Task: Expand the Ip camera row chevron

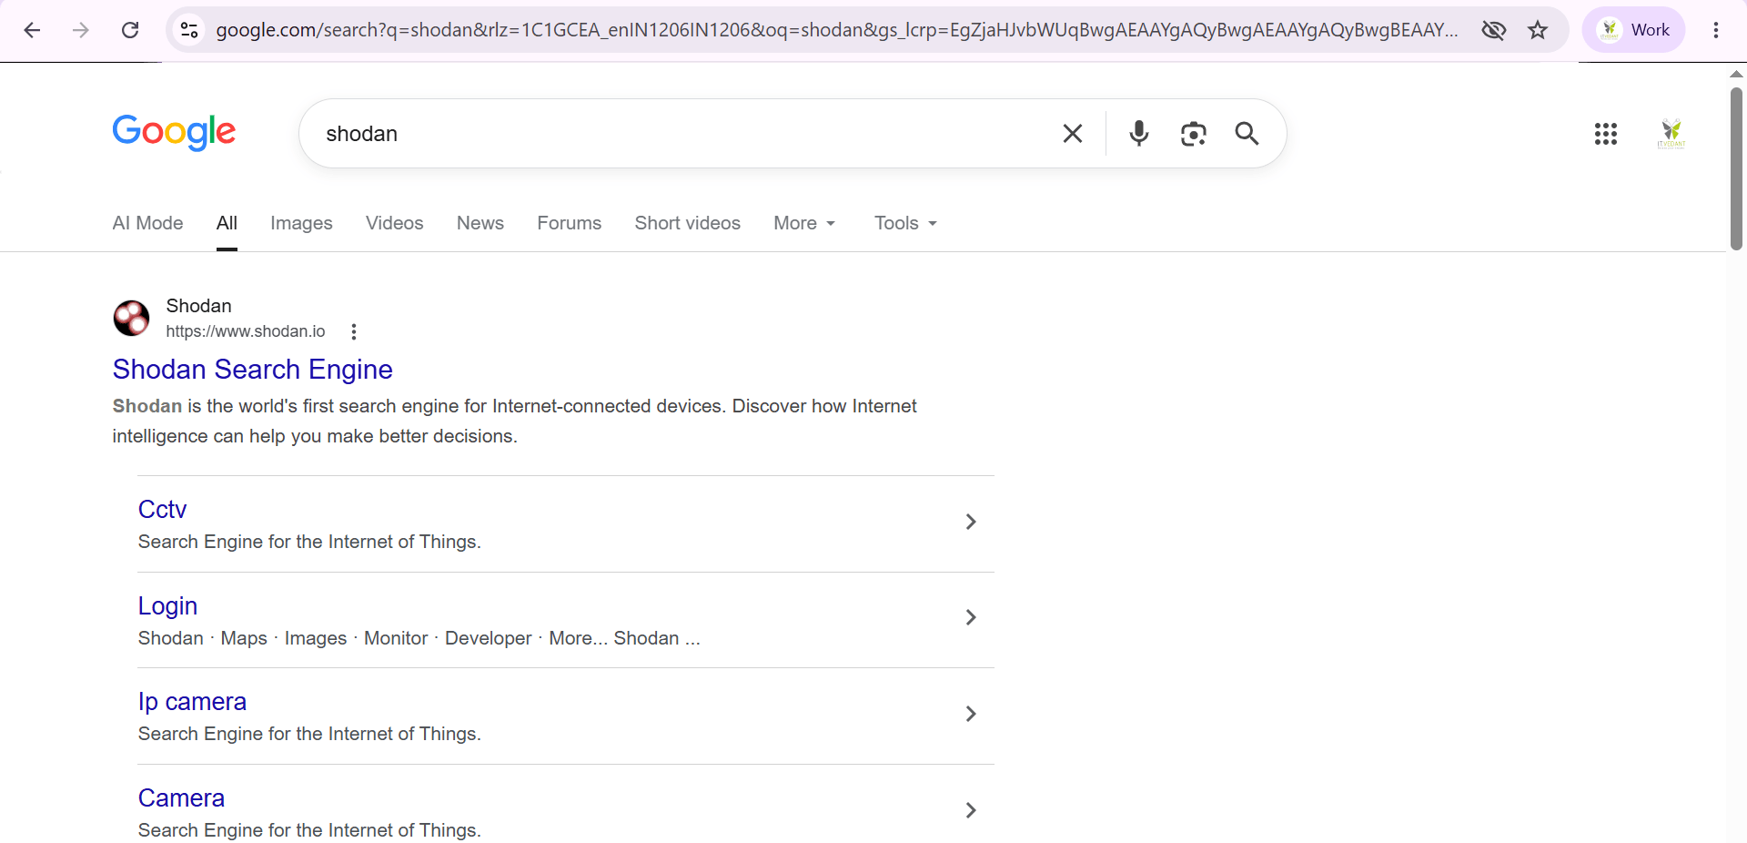Action: click(971, 714)
